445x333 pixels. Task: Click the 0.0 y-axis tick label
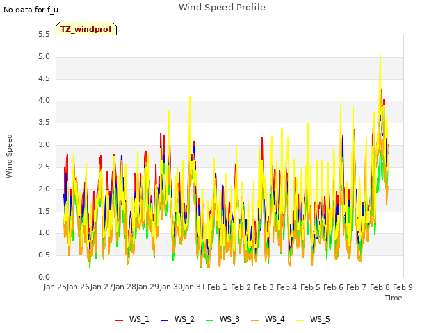(44, 277)
